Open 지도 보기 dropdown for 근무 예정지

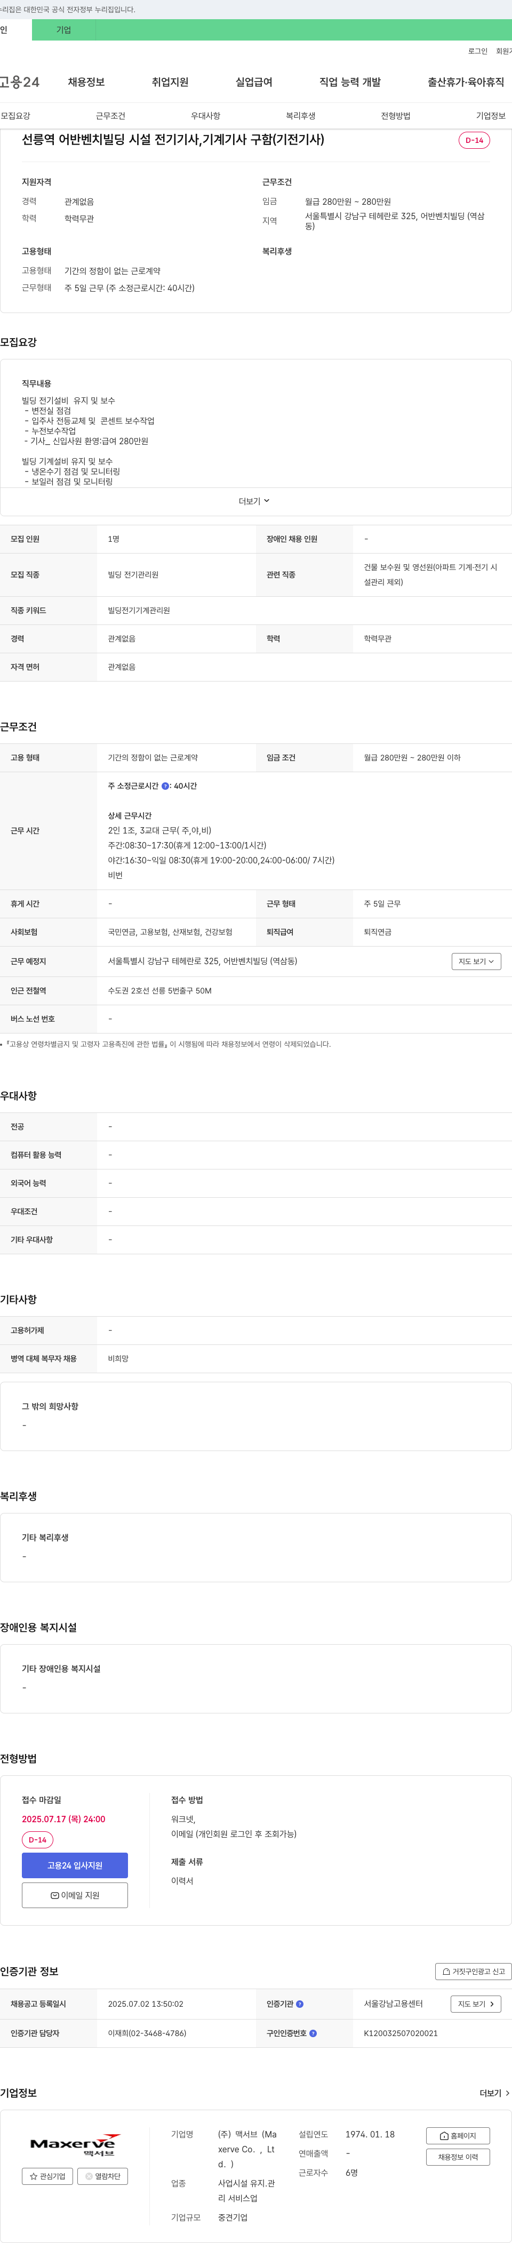(475, 962)
